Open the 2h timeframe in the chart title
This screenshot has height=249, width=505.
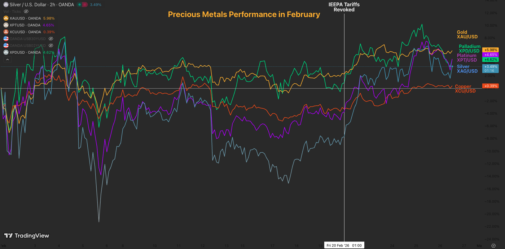pyautogui.click(x=52, y=5)
